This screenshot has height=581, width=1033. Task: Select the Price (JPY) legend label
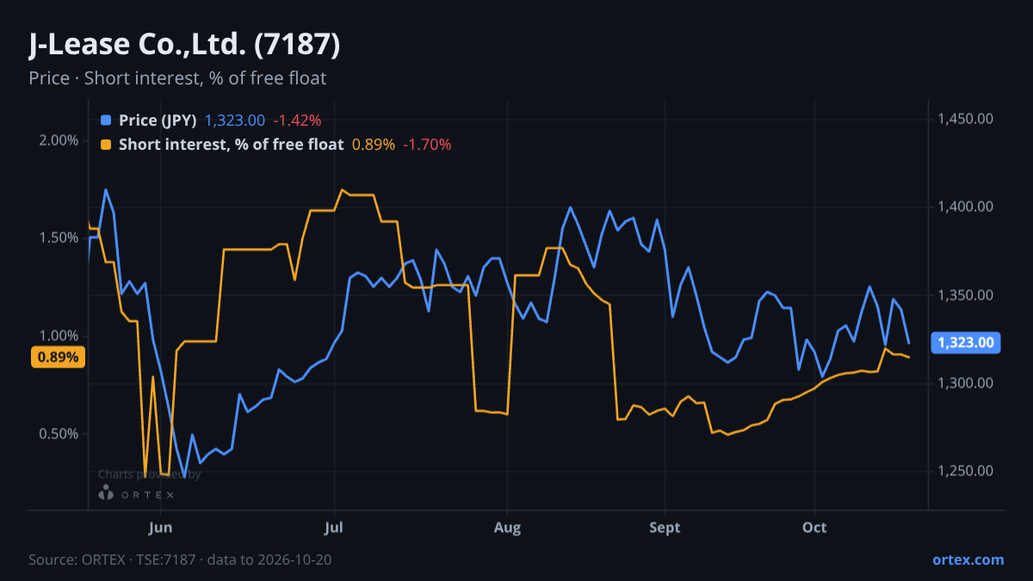[x=158, y=121]
